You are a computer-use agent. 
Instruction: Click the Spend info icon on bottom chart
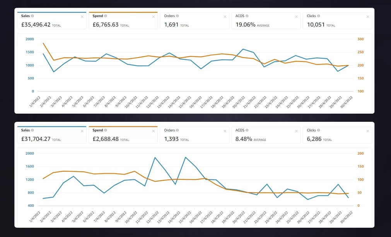(x=106, y=130)
